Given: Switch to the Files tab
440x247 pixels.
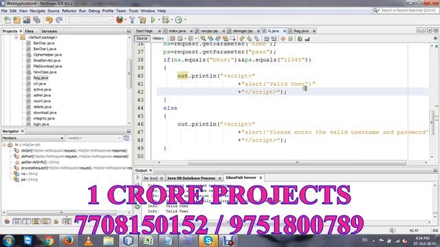Looking at the screenshot, I should [x=29, y=31].
